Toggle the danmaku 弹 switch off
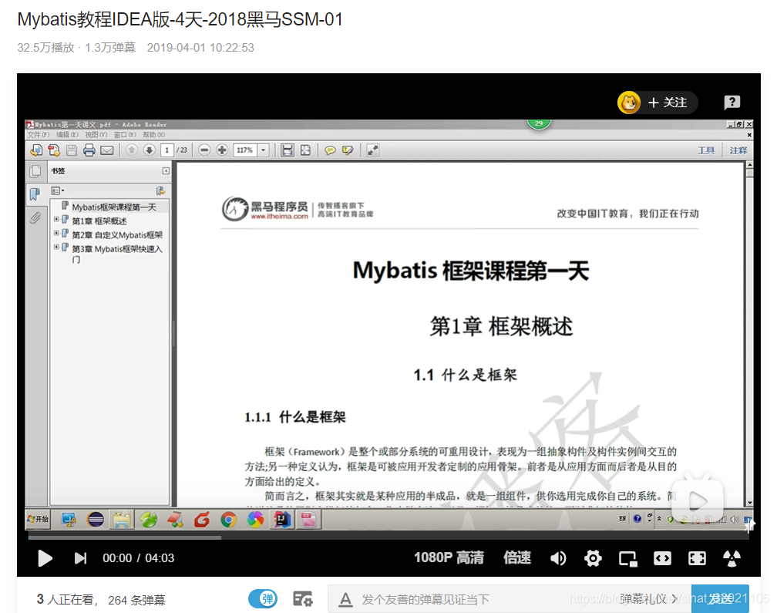777x613 pixels. 263,599
